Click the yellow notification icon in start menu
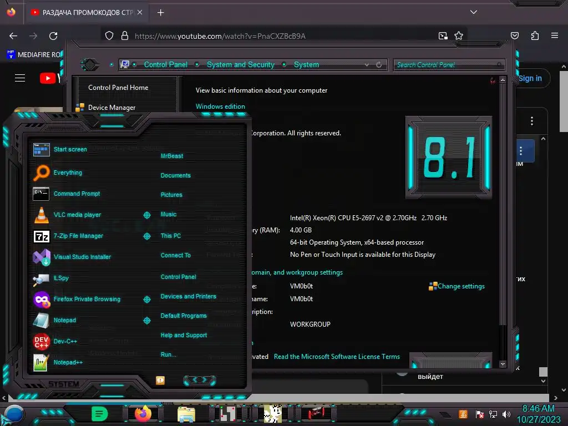This screenshot has width=568, height=426. [x=160, y=381]
